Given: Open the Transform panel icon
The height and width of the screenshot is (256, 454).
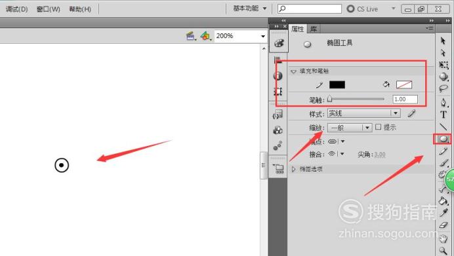Looking at the screenshot, I should 278,92.
